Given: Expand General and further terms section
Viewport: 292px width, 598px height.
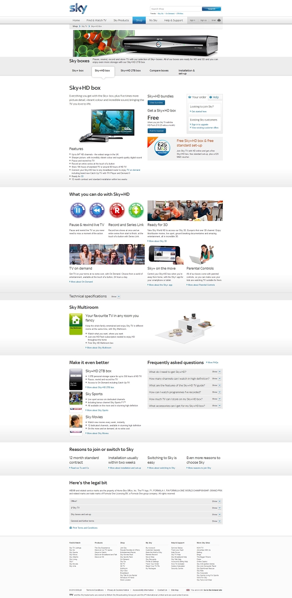Looking at the screenshot, I should click(146, 521).
